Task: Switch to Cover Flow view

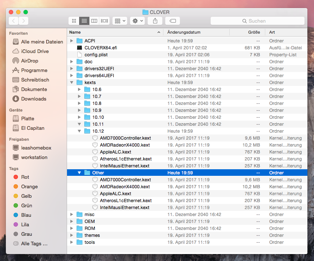Action: point(104,21)
